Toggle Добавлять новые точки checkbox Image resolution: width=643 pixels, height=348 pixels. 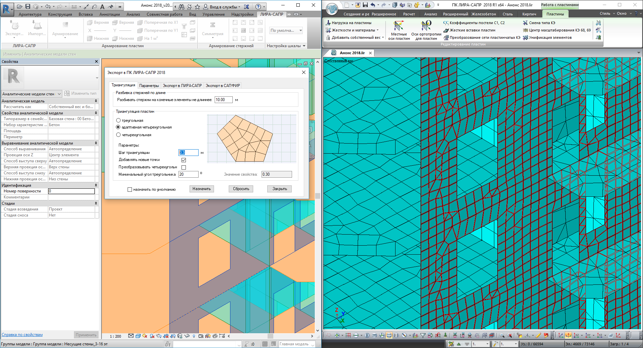[x=184, y=160]
